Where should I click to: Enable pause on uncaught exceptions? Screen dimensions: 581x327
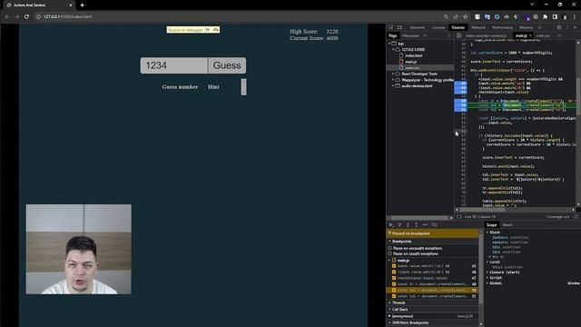pyautogui.click(x=389, y=248)
